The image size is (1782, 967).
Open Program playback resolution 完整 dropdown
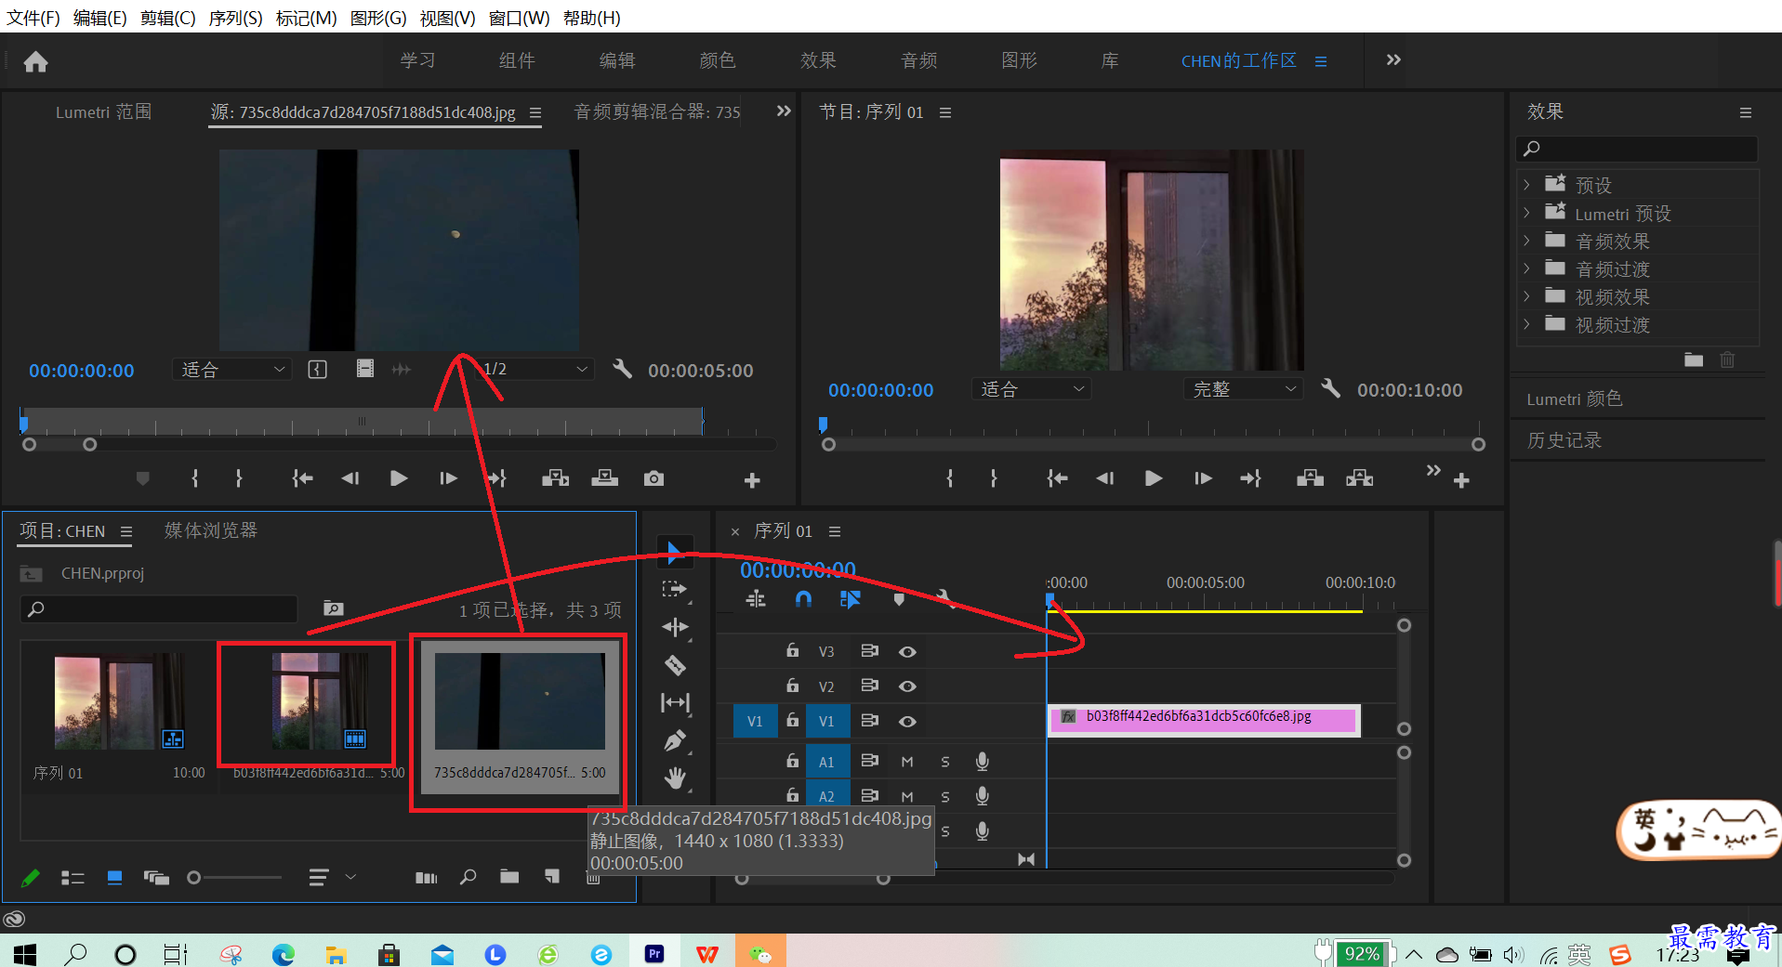tap(1243, 389)
